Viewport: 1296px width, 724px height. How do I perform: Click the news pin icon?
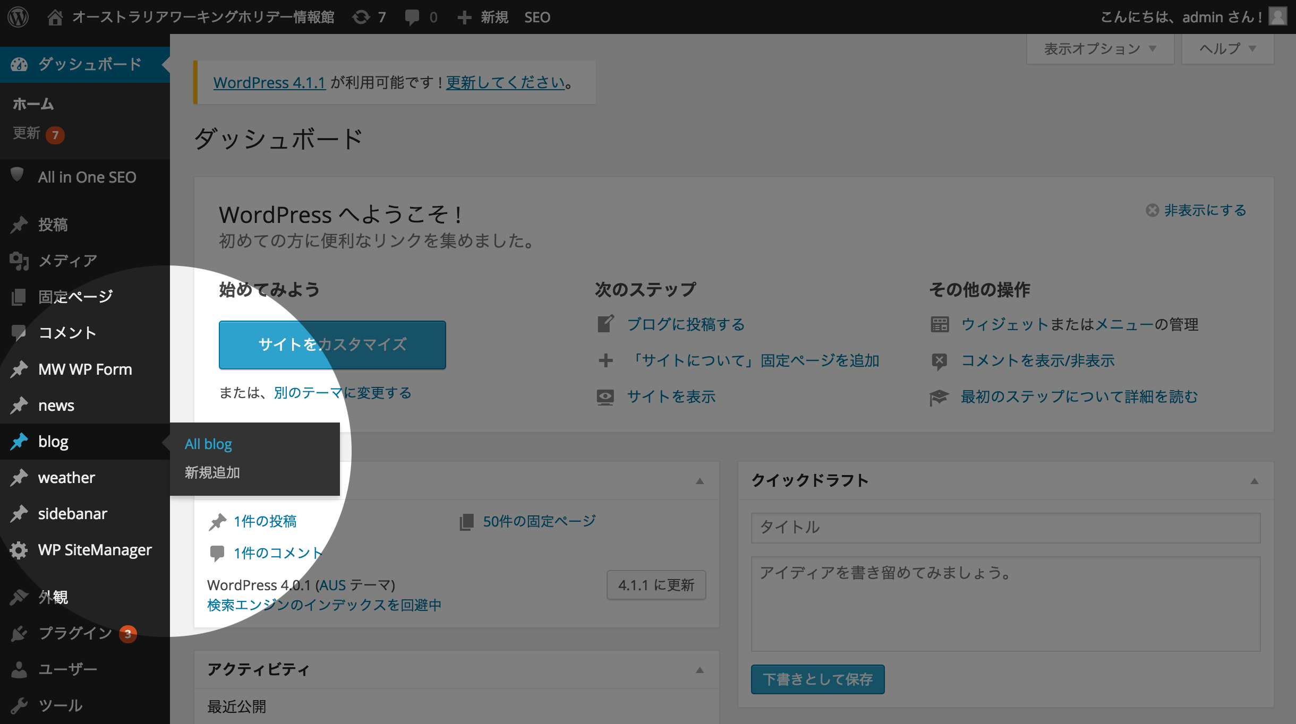click(19, 405)
